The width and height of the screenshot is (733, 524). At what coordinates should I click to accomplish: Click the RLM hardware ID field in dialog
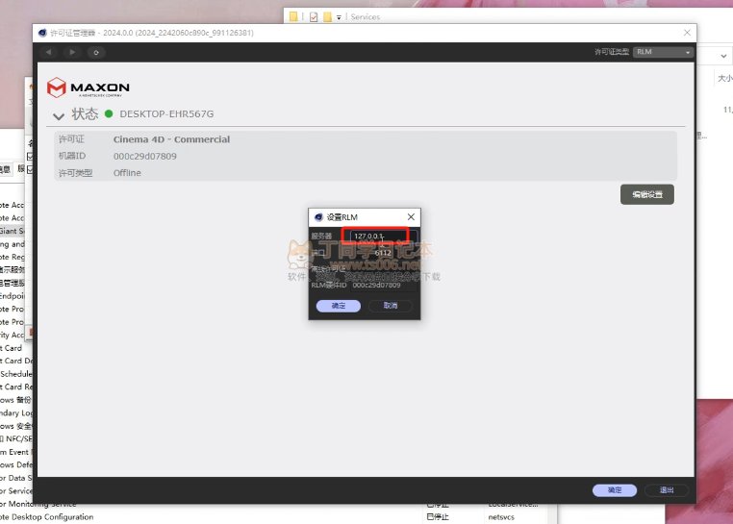click(x=383, y=286)
